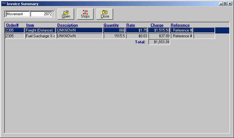Click Reference # cell in Fuel Surcharge row
Screen dimensions: 234x138
click(182, 36)
